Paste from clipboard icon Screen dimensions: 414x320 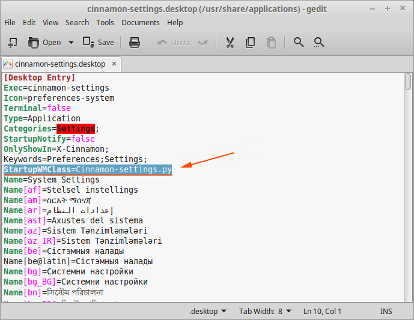coord(271,43)
